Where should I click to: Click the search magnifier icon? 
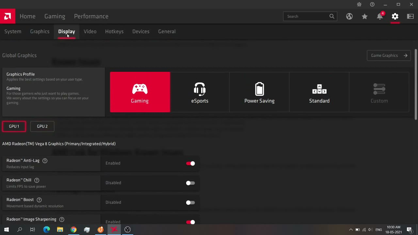pyautogui.click(x=332, y=16)
